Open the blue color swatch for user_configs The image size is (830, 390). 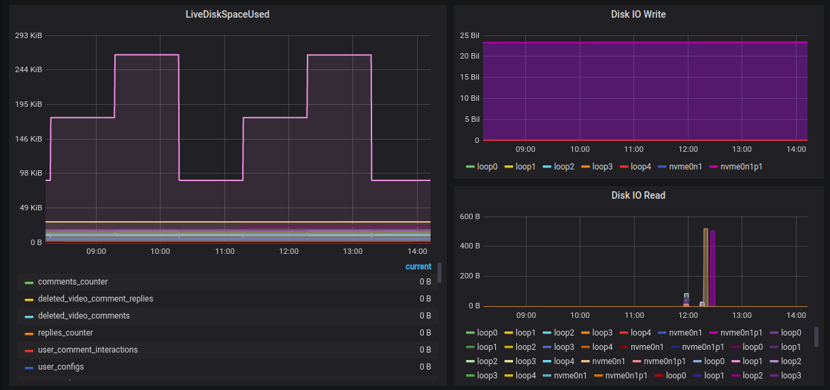[29, 368]
